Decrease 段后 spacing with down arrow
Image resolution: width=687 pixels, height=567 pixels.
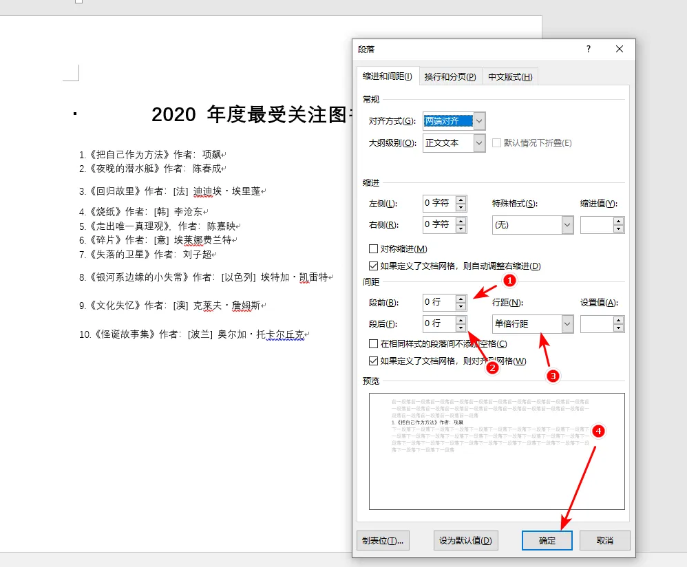(461, 328)
